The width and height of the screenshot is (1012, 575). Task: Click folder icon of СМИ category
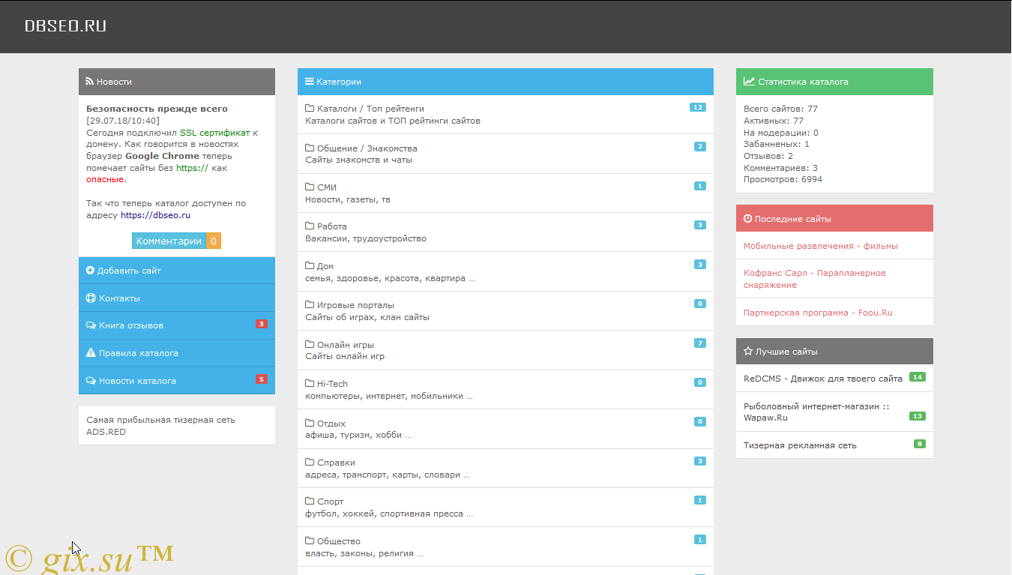tap(310, 187)
